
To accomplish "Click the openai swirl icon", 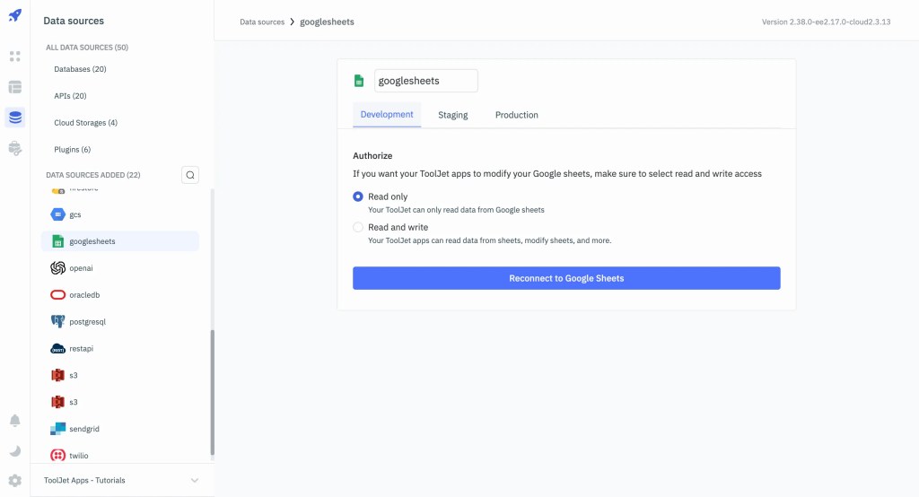I will (x=57, y=268).
